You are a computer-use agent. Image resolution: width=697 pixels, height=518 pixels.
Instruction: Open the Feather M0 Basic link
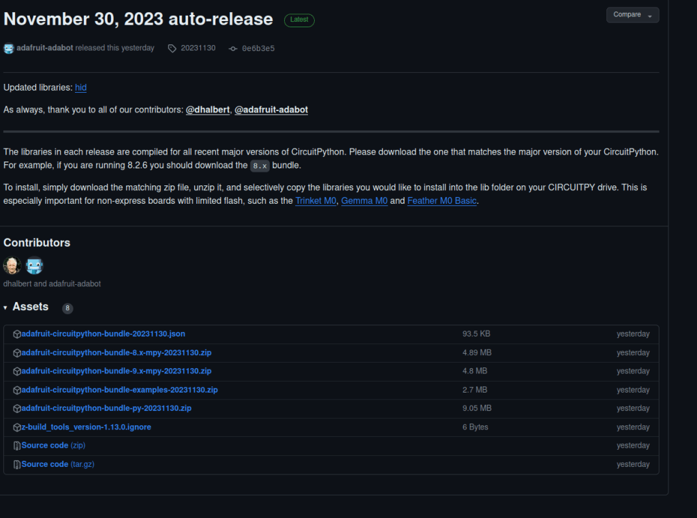(442, 201)
